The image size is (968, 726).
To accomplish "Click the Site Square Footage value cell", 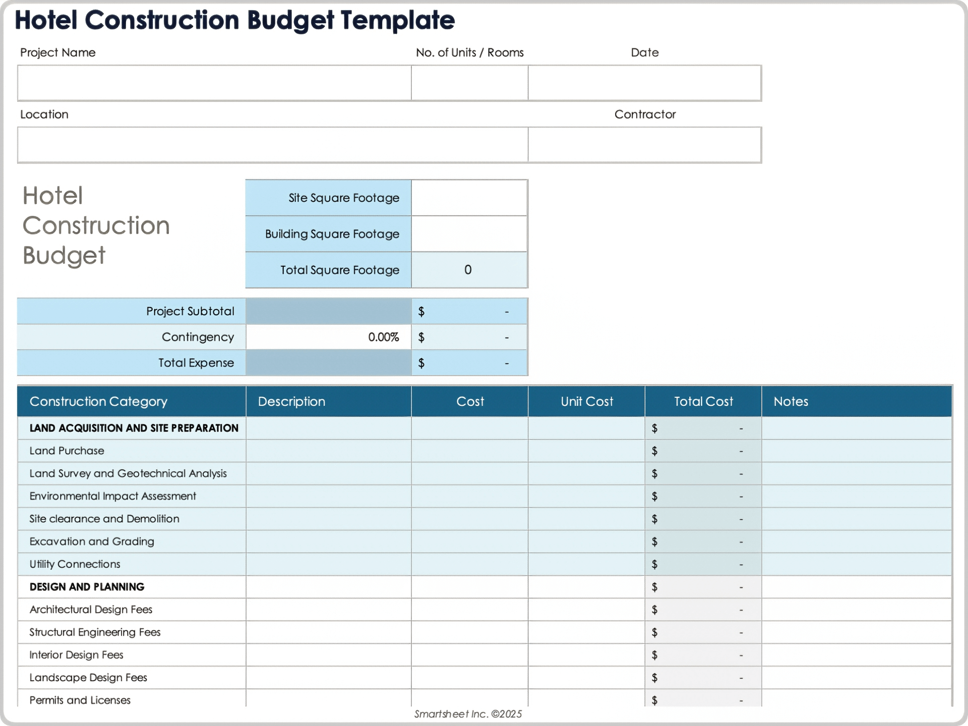I will [x=469, y=198].
